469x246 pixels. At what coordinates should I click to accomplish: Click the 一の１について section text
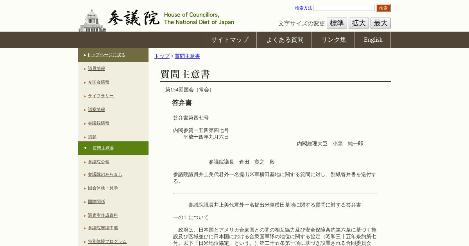(191, 217)
